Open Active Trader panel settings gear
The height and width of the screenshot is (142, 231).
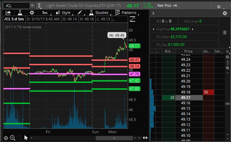[225, 13]
